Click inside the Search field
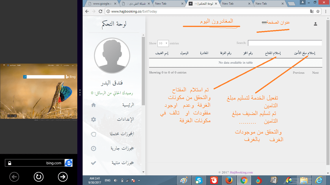 [285, 43]
